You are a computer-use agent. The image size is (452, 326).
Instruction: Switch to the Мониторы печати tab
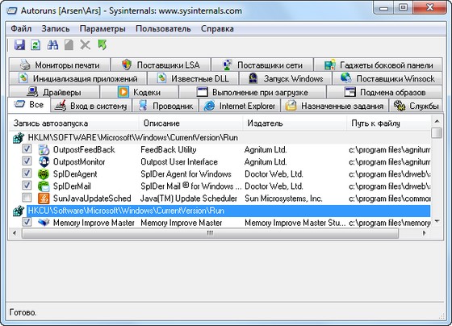pyautogui.click(x=60, y=65)
